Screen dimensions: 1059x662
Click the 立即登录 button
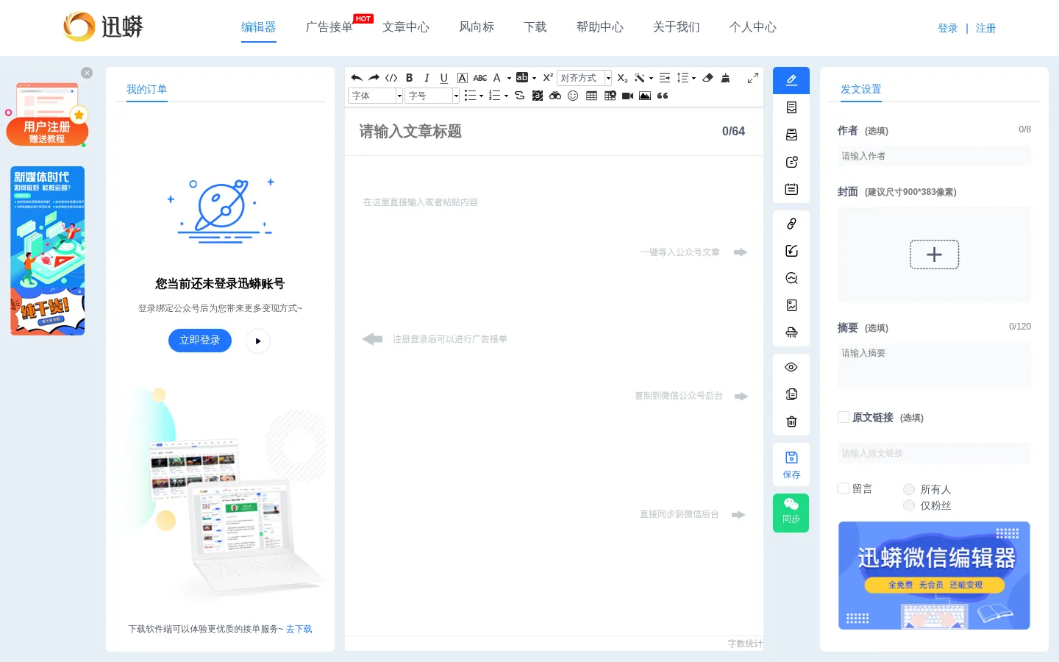click(x=200, y=341)
